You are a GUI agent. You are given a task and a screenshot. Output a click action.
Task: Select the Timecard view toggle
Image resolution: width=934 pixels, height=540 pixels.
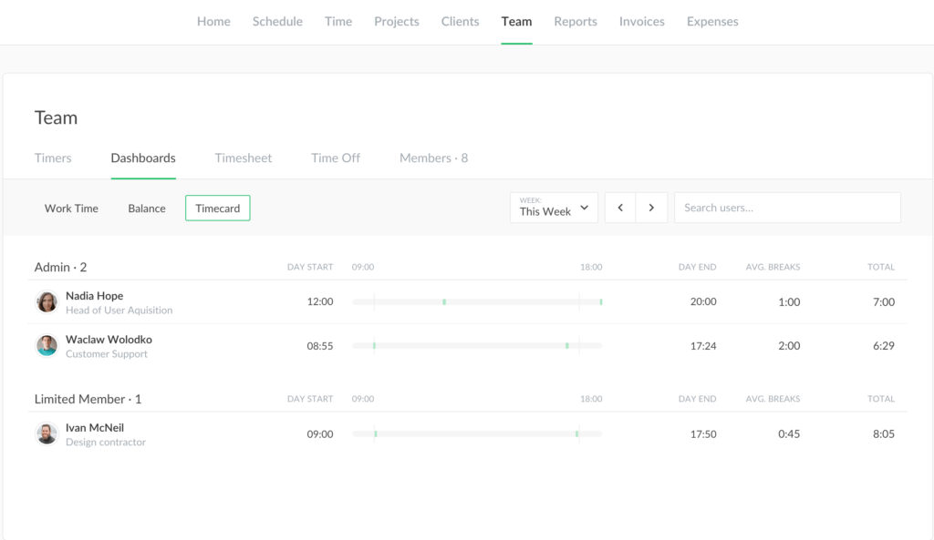(217, 209)
